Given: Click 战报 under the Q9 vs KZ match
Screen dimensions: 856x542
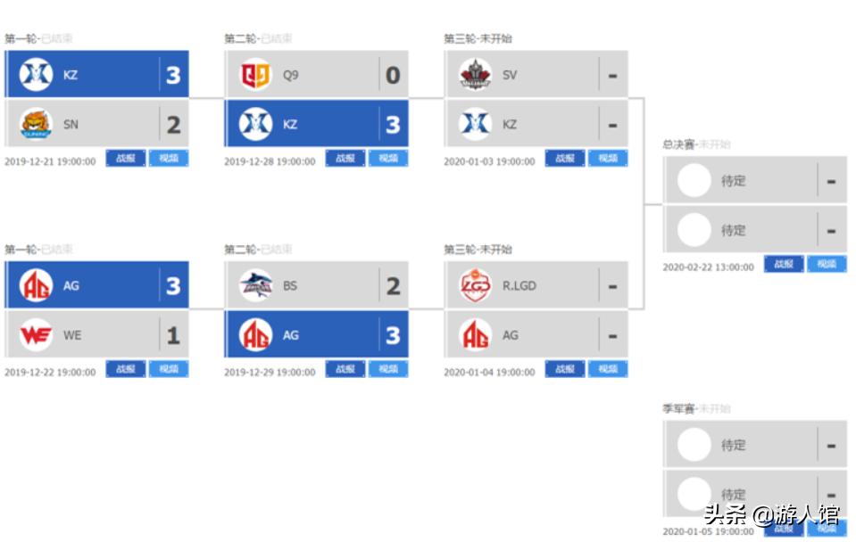Looking at the screenshot, I should [x=345, y=158].
